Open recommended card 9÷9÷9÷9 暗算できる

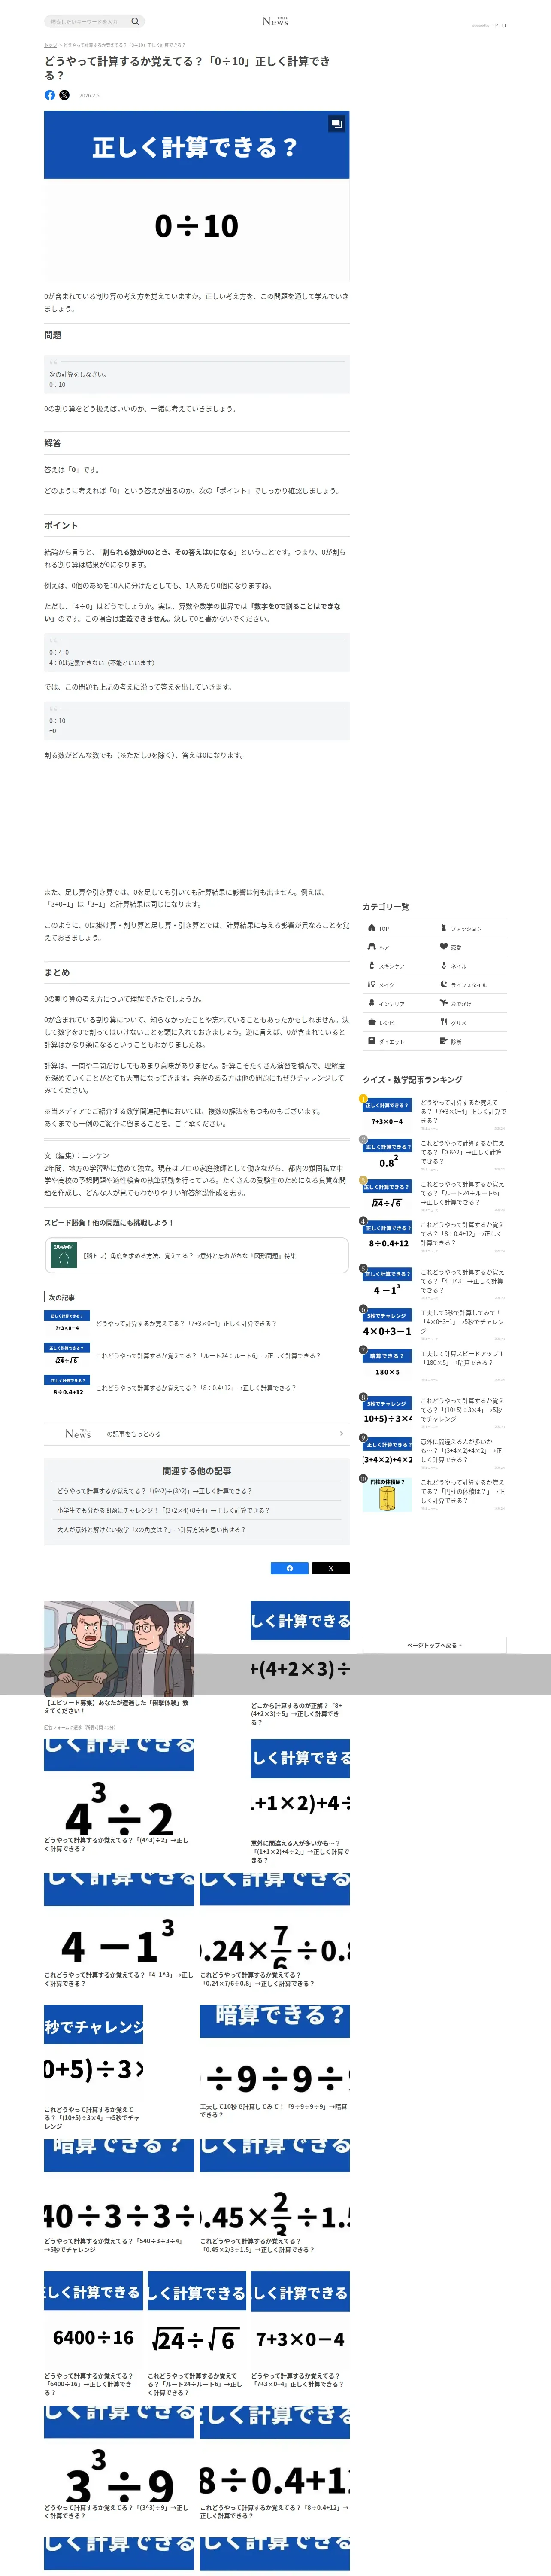[x=275, y=2063]
